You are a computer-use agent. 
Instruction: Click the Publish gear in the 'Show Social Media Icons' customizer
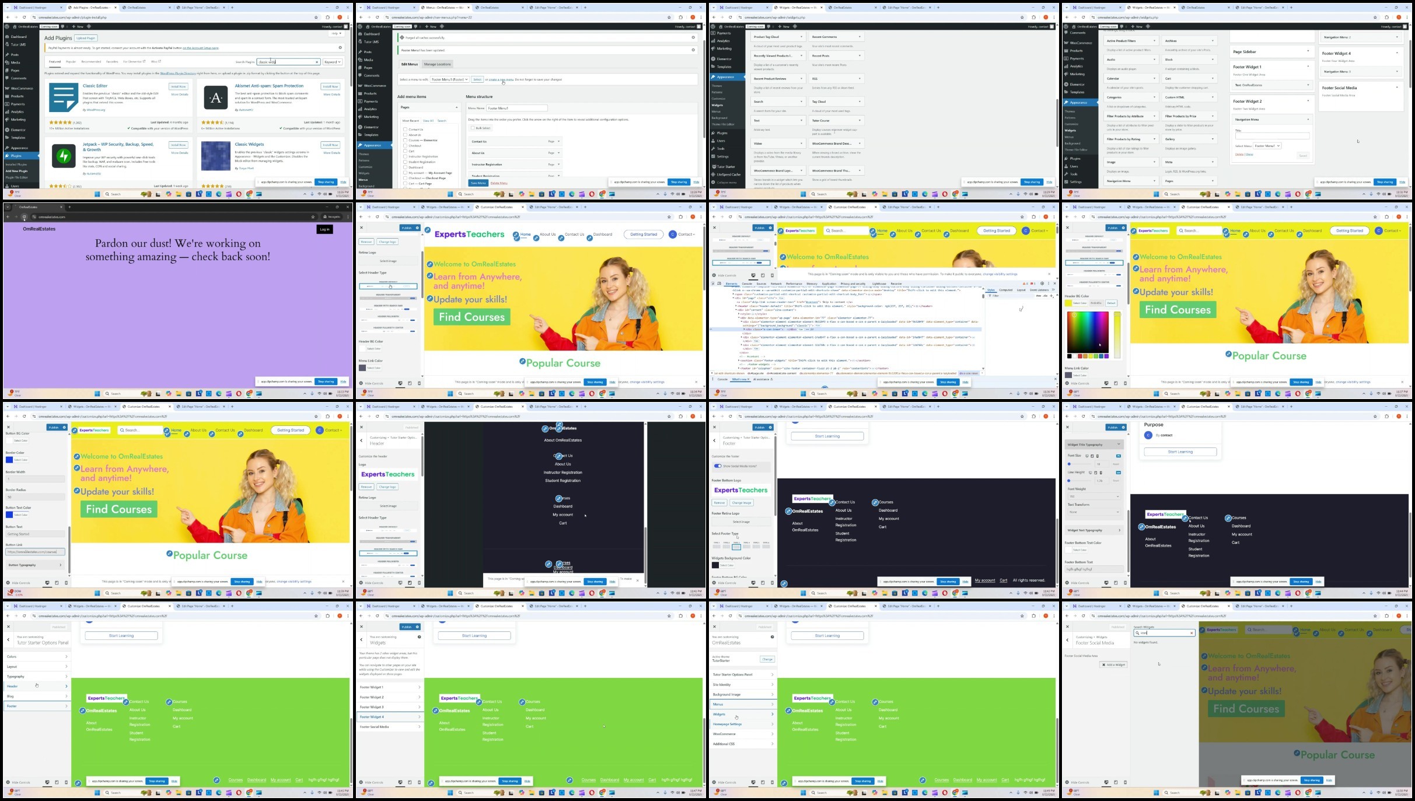tap(771, 428)
